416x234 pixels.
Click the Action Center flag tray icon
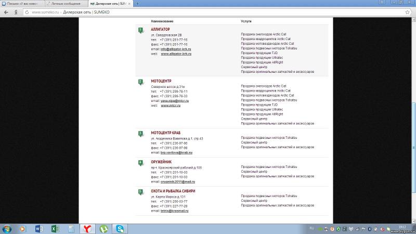tap(363, 229)
